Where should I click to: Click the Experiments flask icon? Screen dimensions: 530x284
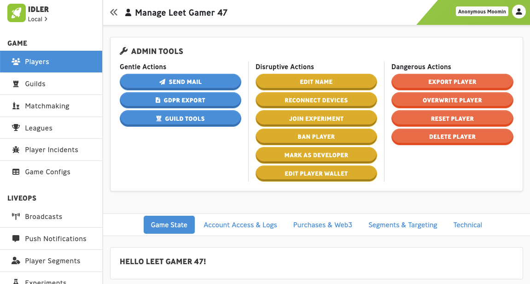[16, 281]
